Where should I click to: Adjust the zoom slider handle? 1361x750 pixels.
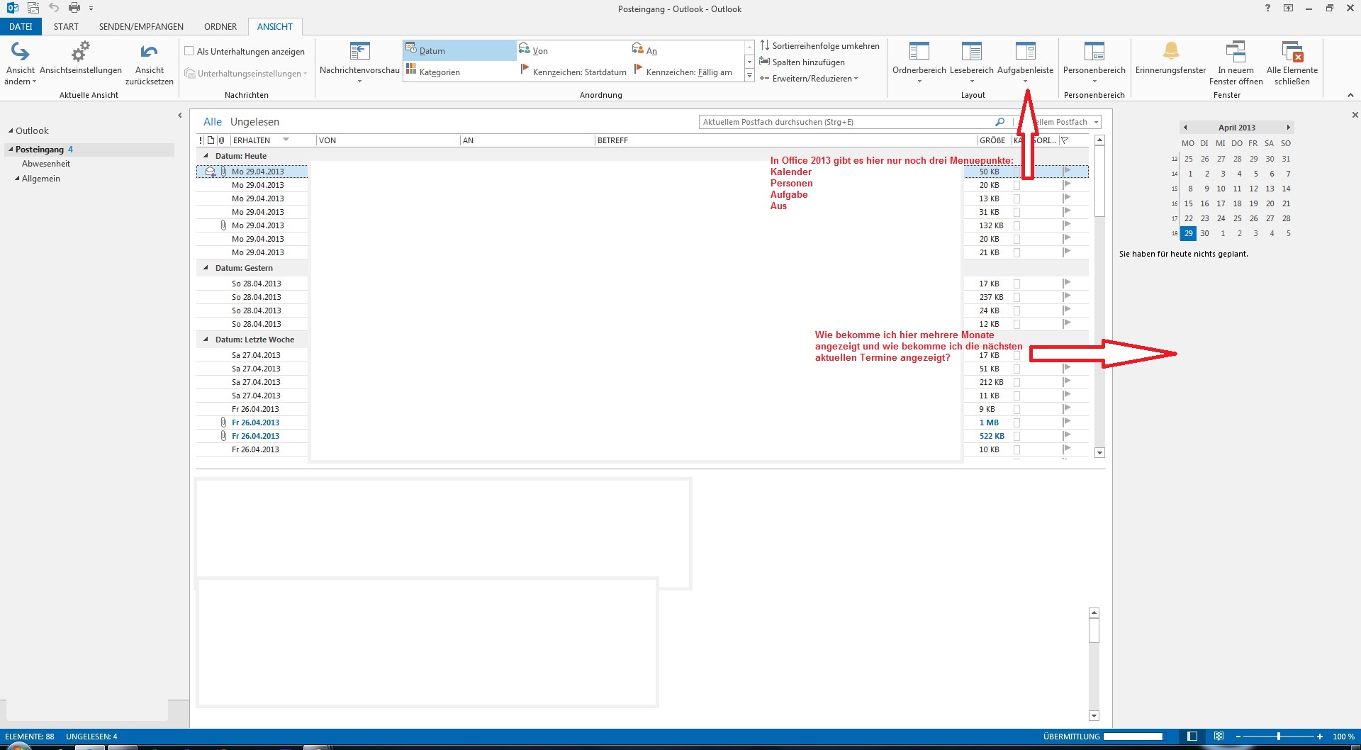(1279, 737)
